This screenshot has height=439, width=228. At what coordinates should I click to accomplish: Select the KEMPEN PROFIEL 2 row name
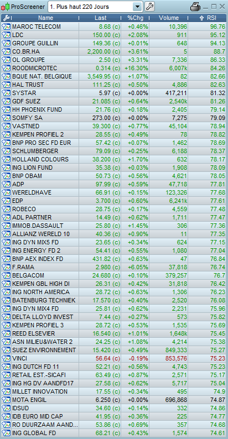coord(38,134)
